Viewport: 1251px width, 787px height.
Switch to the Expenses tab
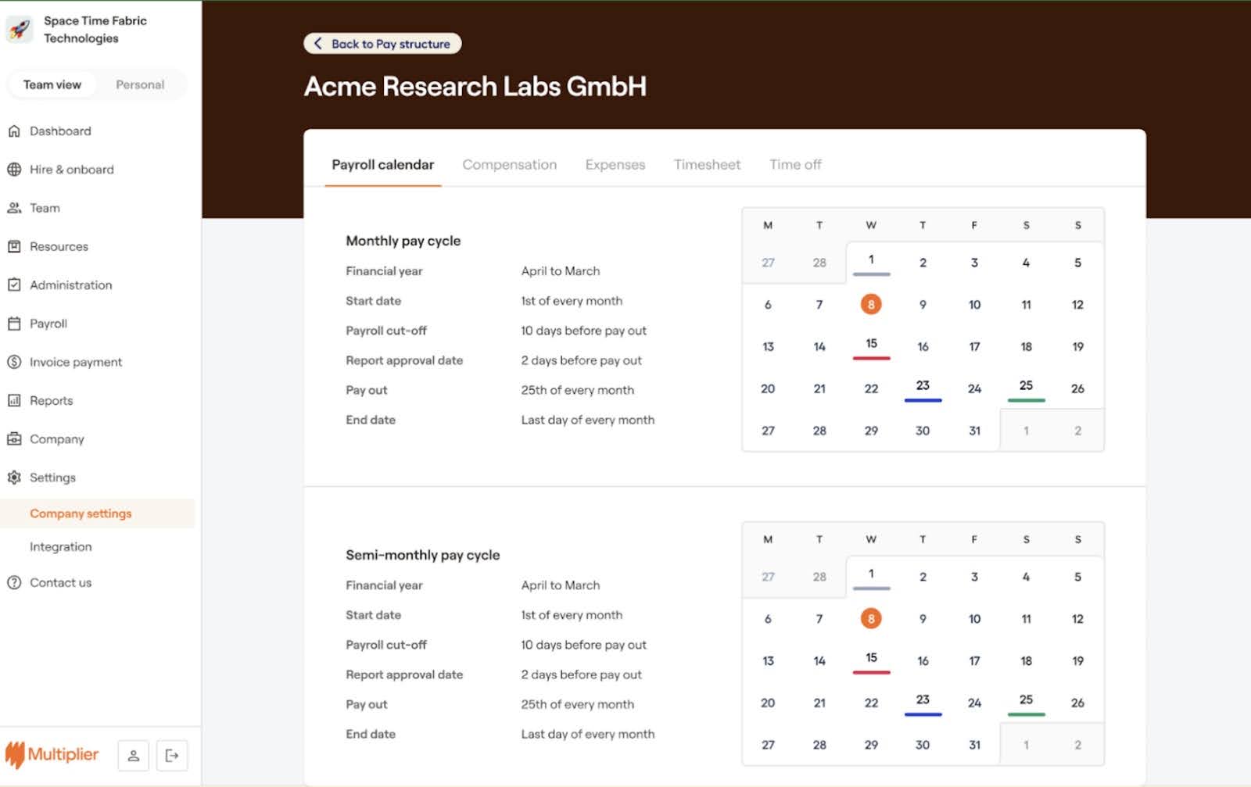pos(615,165)
